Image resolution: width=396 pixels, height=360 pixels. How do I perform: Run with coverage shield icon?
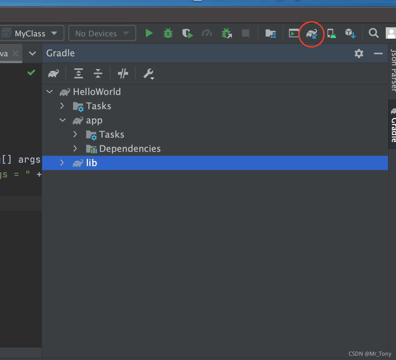click(187, 33)
